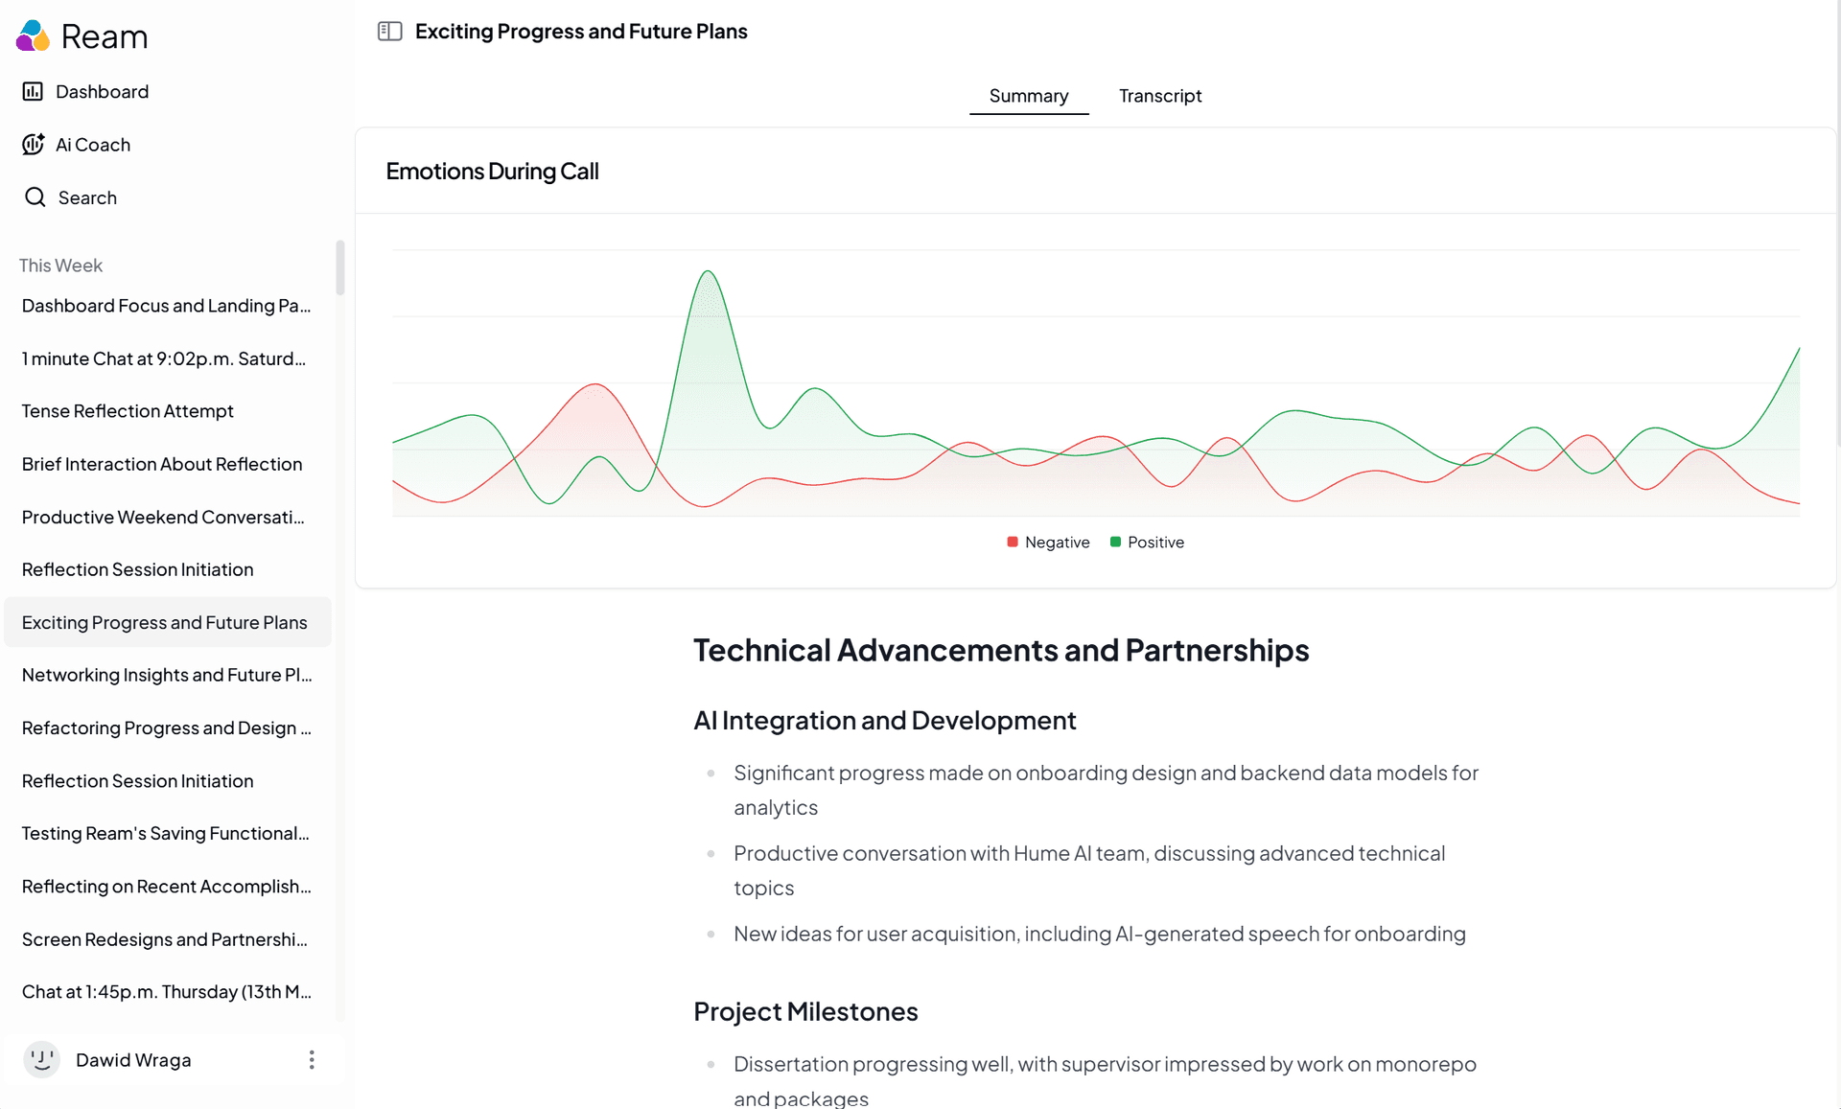1841x1109 pixels.
Task: Open Tense Reflection Attempt conversation
Action: point(128,411)
